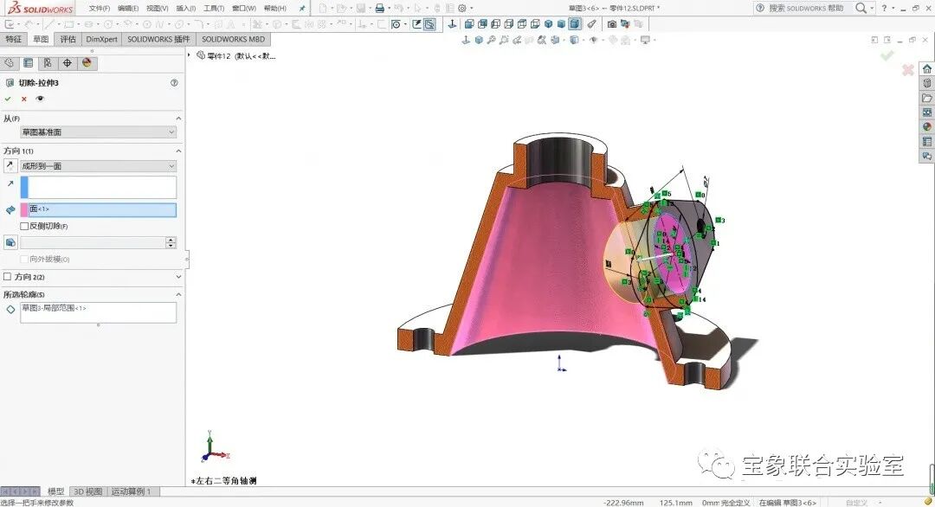Enable the 反侧切除 checkbox
935x507 pixels.
click(x=24, y=227)
